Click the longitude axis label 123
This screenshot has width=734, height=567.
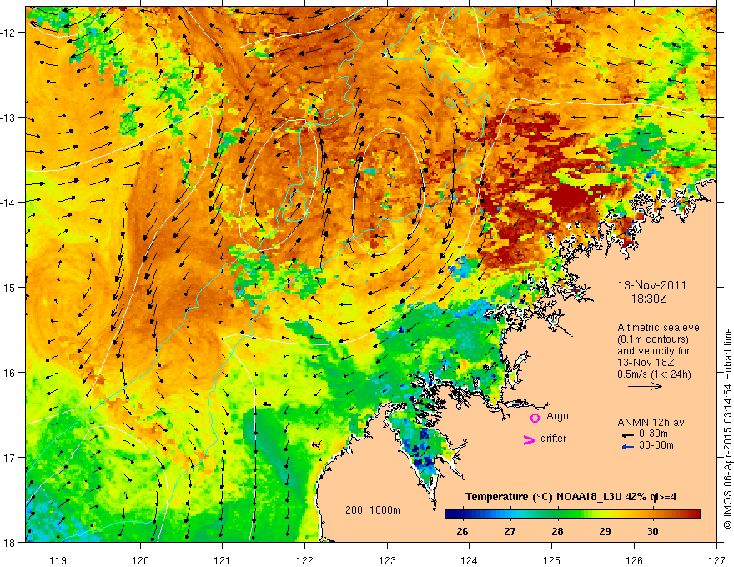pyautogui.click(x=387, y=560)
